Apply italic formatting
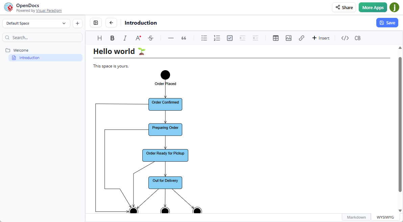 click(125, 38)
